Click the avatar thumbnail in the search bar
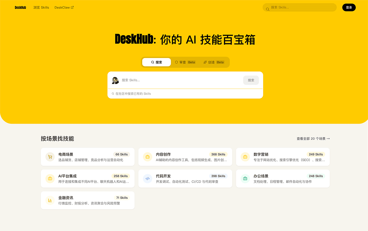368x231 pixels. 115,80
